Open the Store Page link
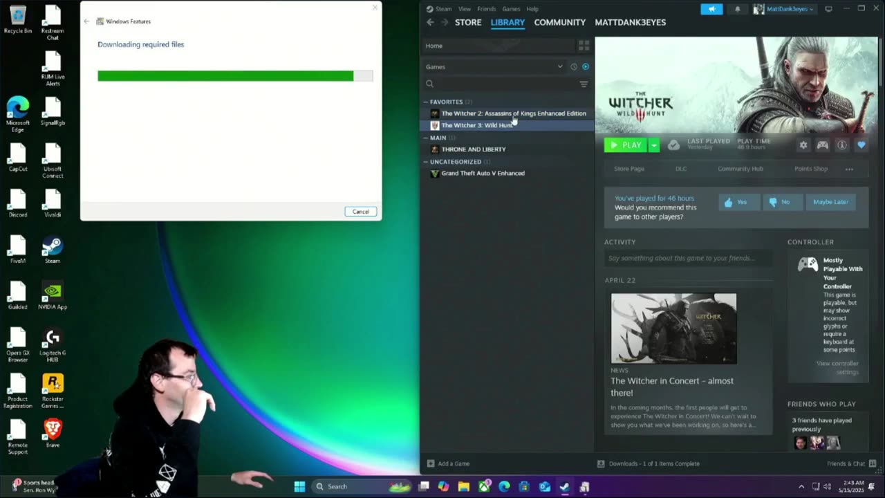The width and height of the screenshot is (885, 498). coord(629,169)
